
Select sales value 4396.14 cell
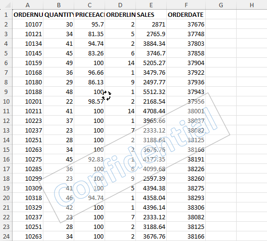click(151, 207)
